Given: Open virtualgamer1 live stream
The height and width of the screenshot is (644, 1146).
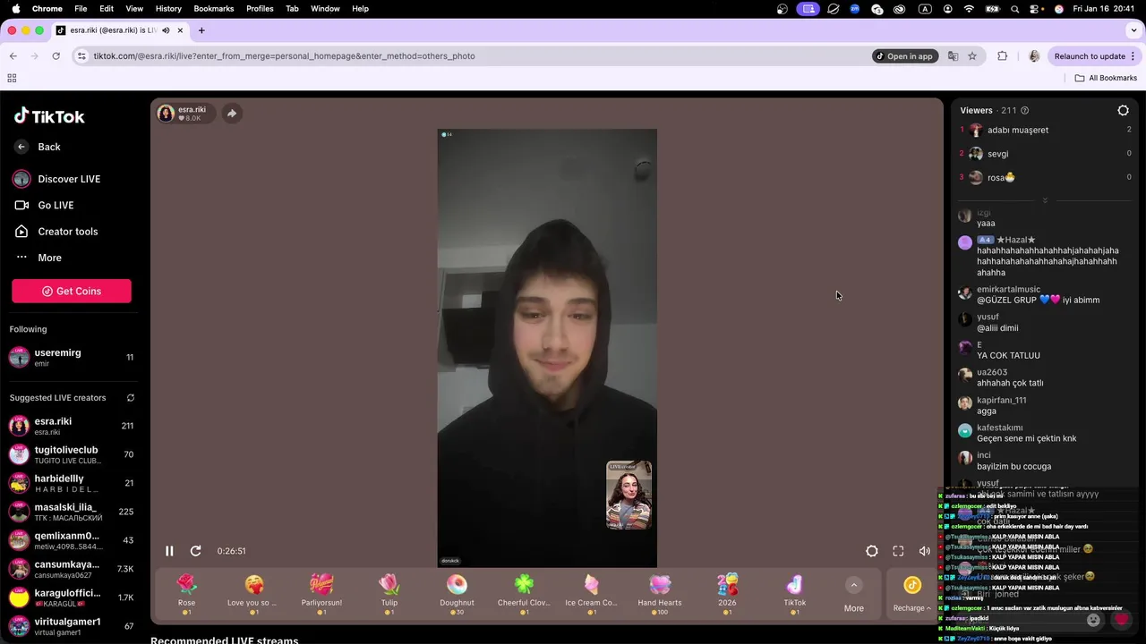Looking at the screenshot, I should [x=72, y=627].
